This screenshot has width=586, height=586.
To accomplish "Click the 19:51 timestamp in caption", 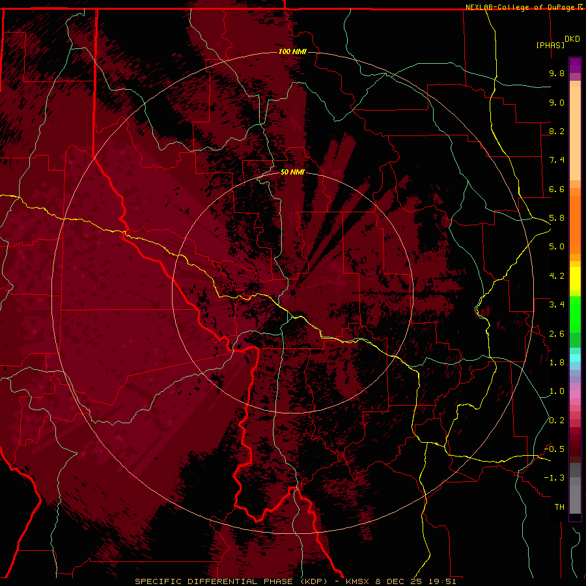I will click(444, 581).
